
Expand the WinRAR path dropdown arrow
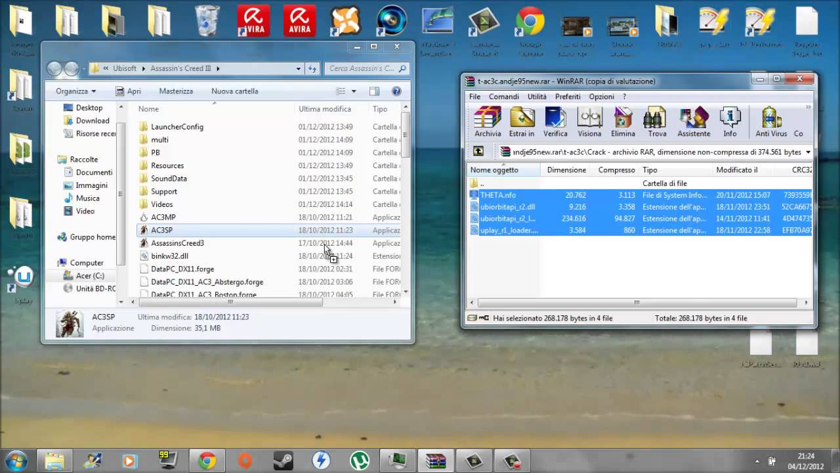808,152
